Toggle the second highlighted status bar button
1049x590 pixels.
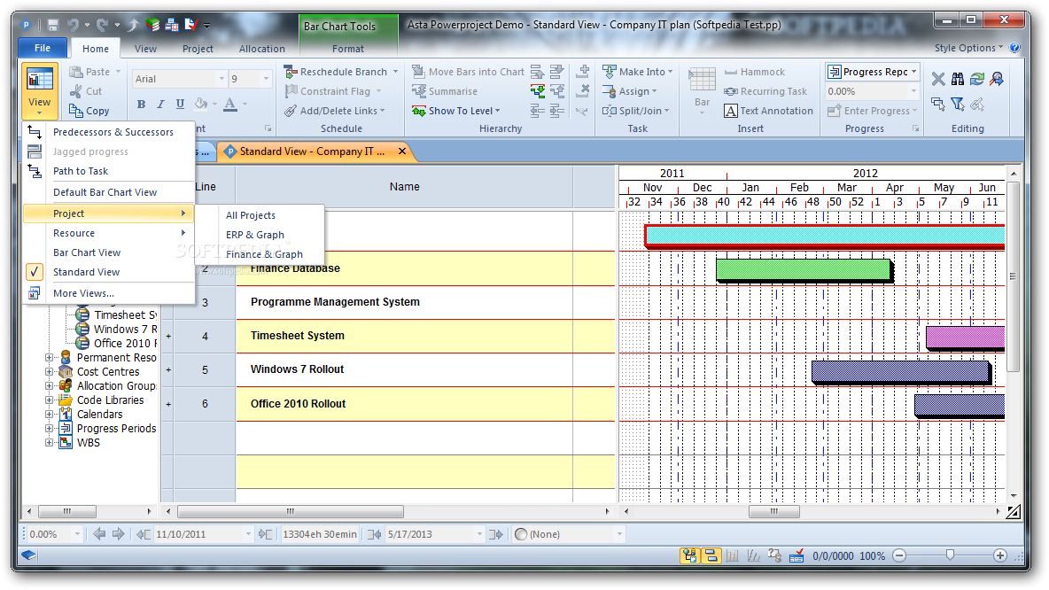click(711, 555)
